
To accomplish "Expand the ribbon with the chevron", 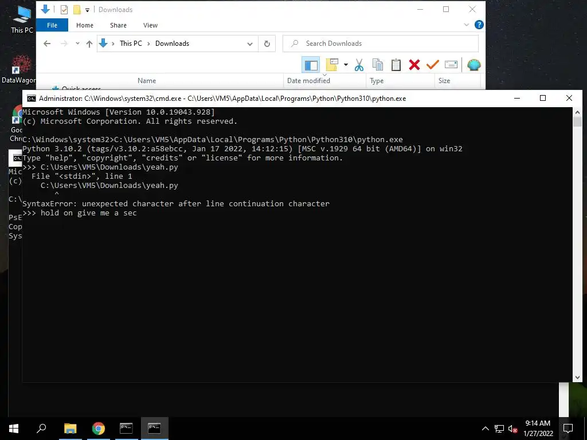I will click(x=466, y=25).
